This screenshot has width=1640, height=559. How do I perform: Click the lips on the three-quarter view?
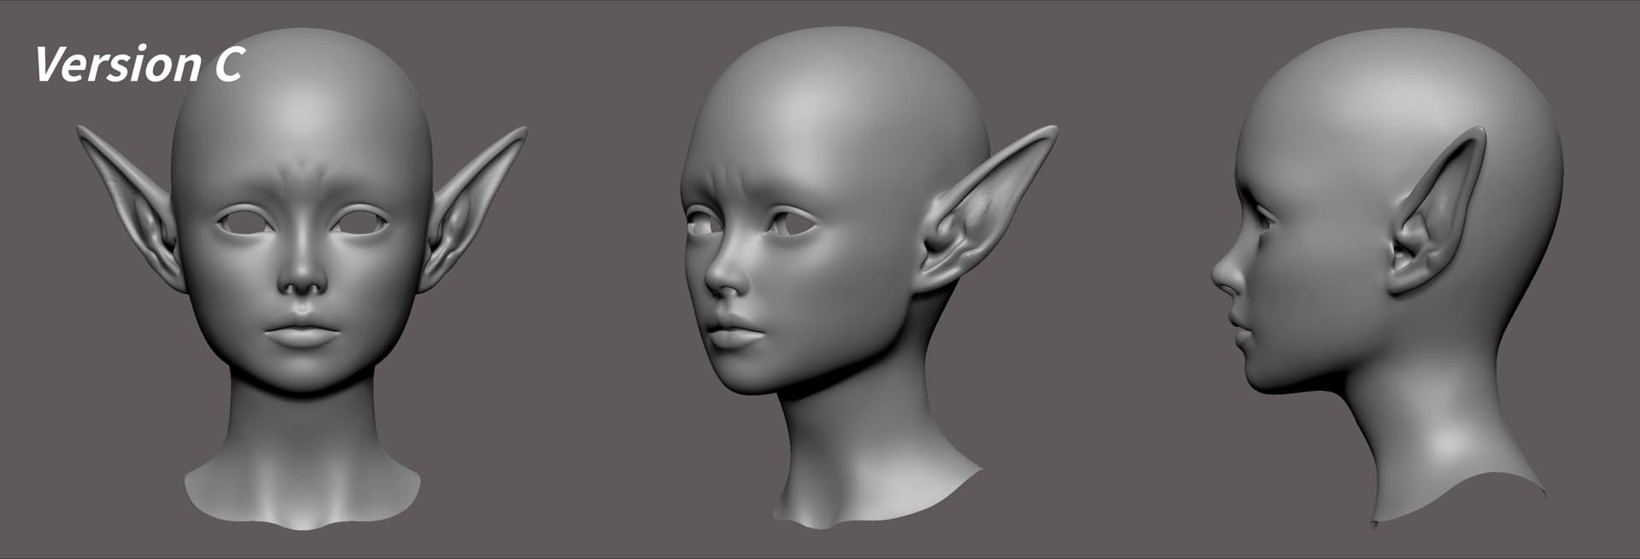(x=733, y=333)
